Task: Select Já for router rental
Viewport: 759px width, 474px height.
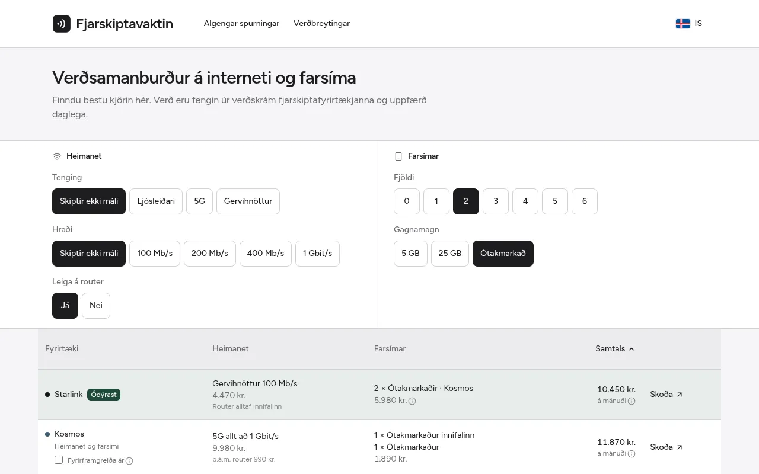Action: point(65,306)
